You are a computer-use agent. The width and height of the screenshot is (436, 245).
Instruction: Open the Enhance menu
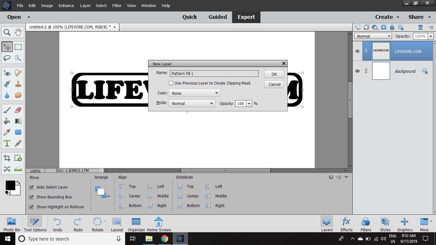point(66,5)
